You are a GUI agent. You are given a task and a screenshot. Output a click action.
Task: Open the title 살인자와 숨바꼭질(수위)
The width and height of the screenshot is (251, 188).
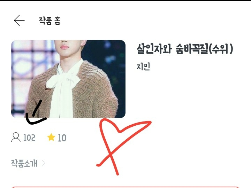click(x=185, y=49)
